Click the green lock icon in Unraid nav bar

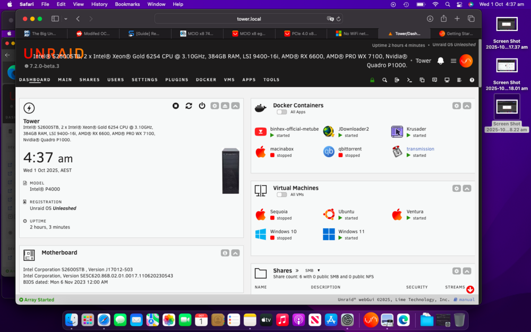(x=372, y=80)
